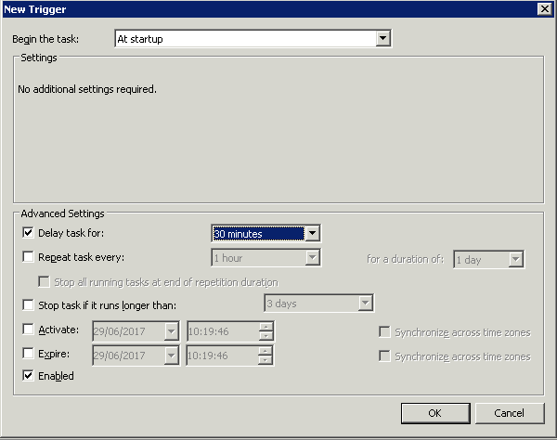This screenshot has width=557, height=440.
Task: Click inside the 30 minutes delay field
Action: [258, 234]
